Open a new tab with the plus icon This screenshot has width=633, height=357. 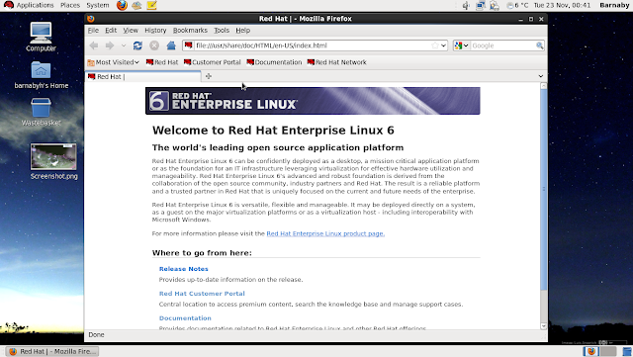tap(209, 76)
